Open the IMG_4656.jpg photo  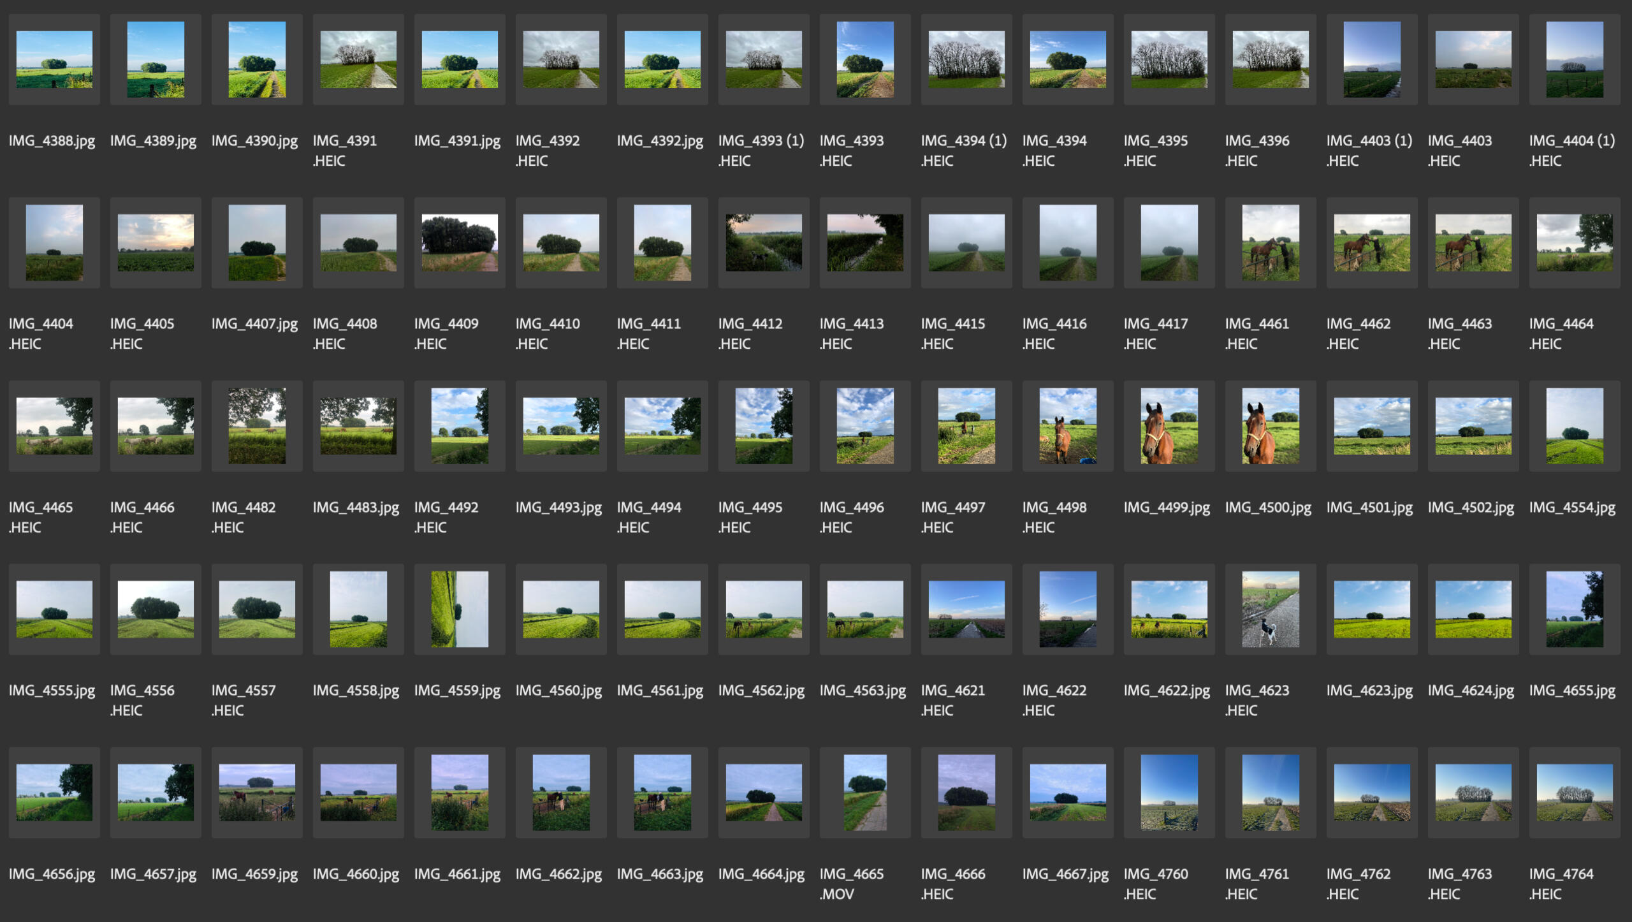pyautogui.click(x=54, y=792)
